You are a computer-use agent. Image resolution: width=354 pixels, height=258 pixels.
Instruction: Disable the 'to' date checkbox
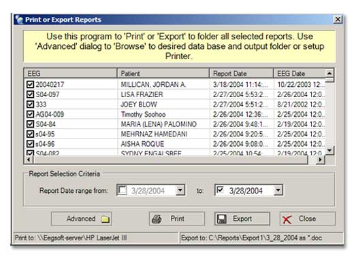click(220, 189)
